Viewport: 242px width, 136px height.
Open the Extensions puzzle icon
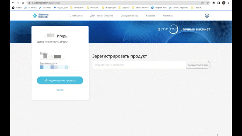click(214, 3)
